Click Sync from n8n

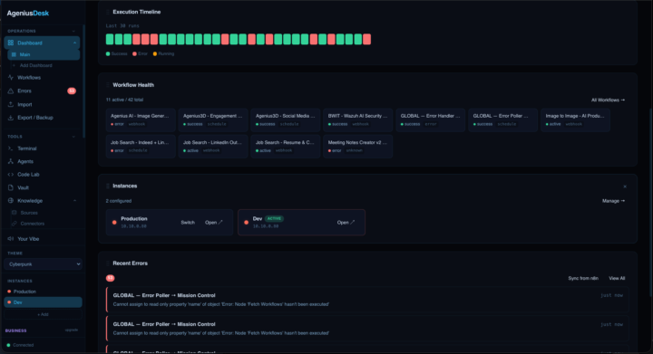point(583,278)
